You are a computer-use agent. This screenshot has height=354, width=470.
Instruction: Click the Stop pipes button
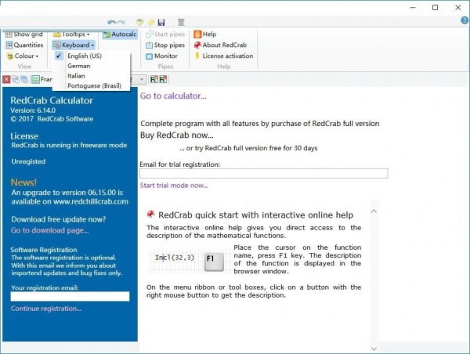[164, 45]
